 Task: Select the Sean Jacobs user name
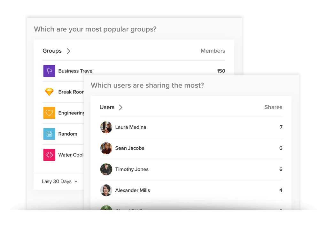pyautogui.click(x=130, y=148)
